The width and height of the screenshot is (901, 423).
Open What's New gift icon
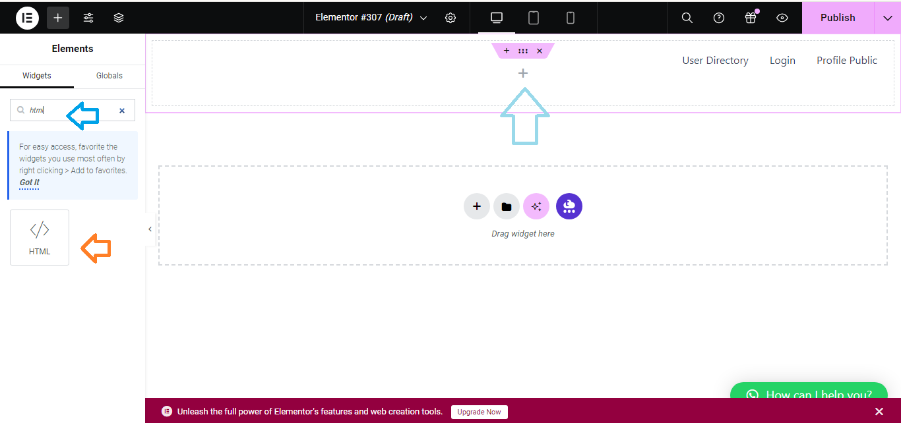pyautogui.click(x=751, y=18)
